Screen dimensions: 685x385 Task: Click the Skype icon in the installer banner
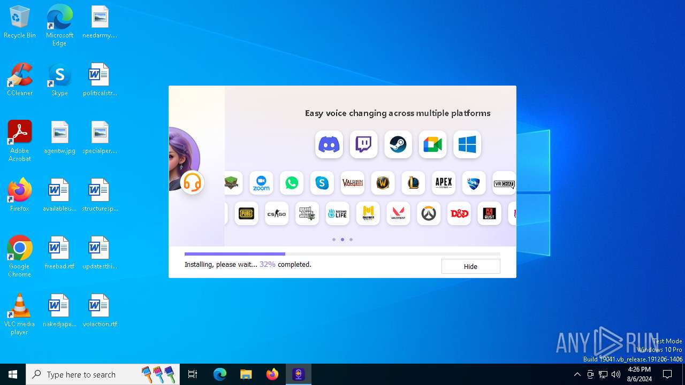coord(322,183)
